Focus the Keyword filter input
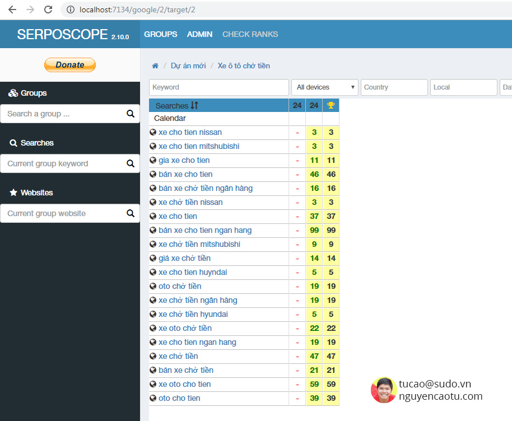The width and height of the screenshot is (512, 421). coord(218,87)
